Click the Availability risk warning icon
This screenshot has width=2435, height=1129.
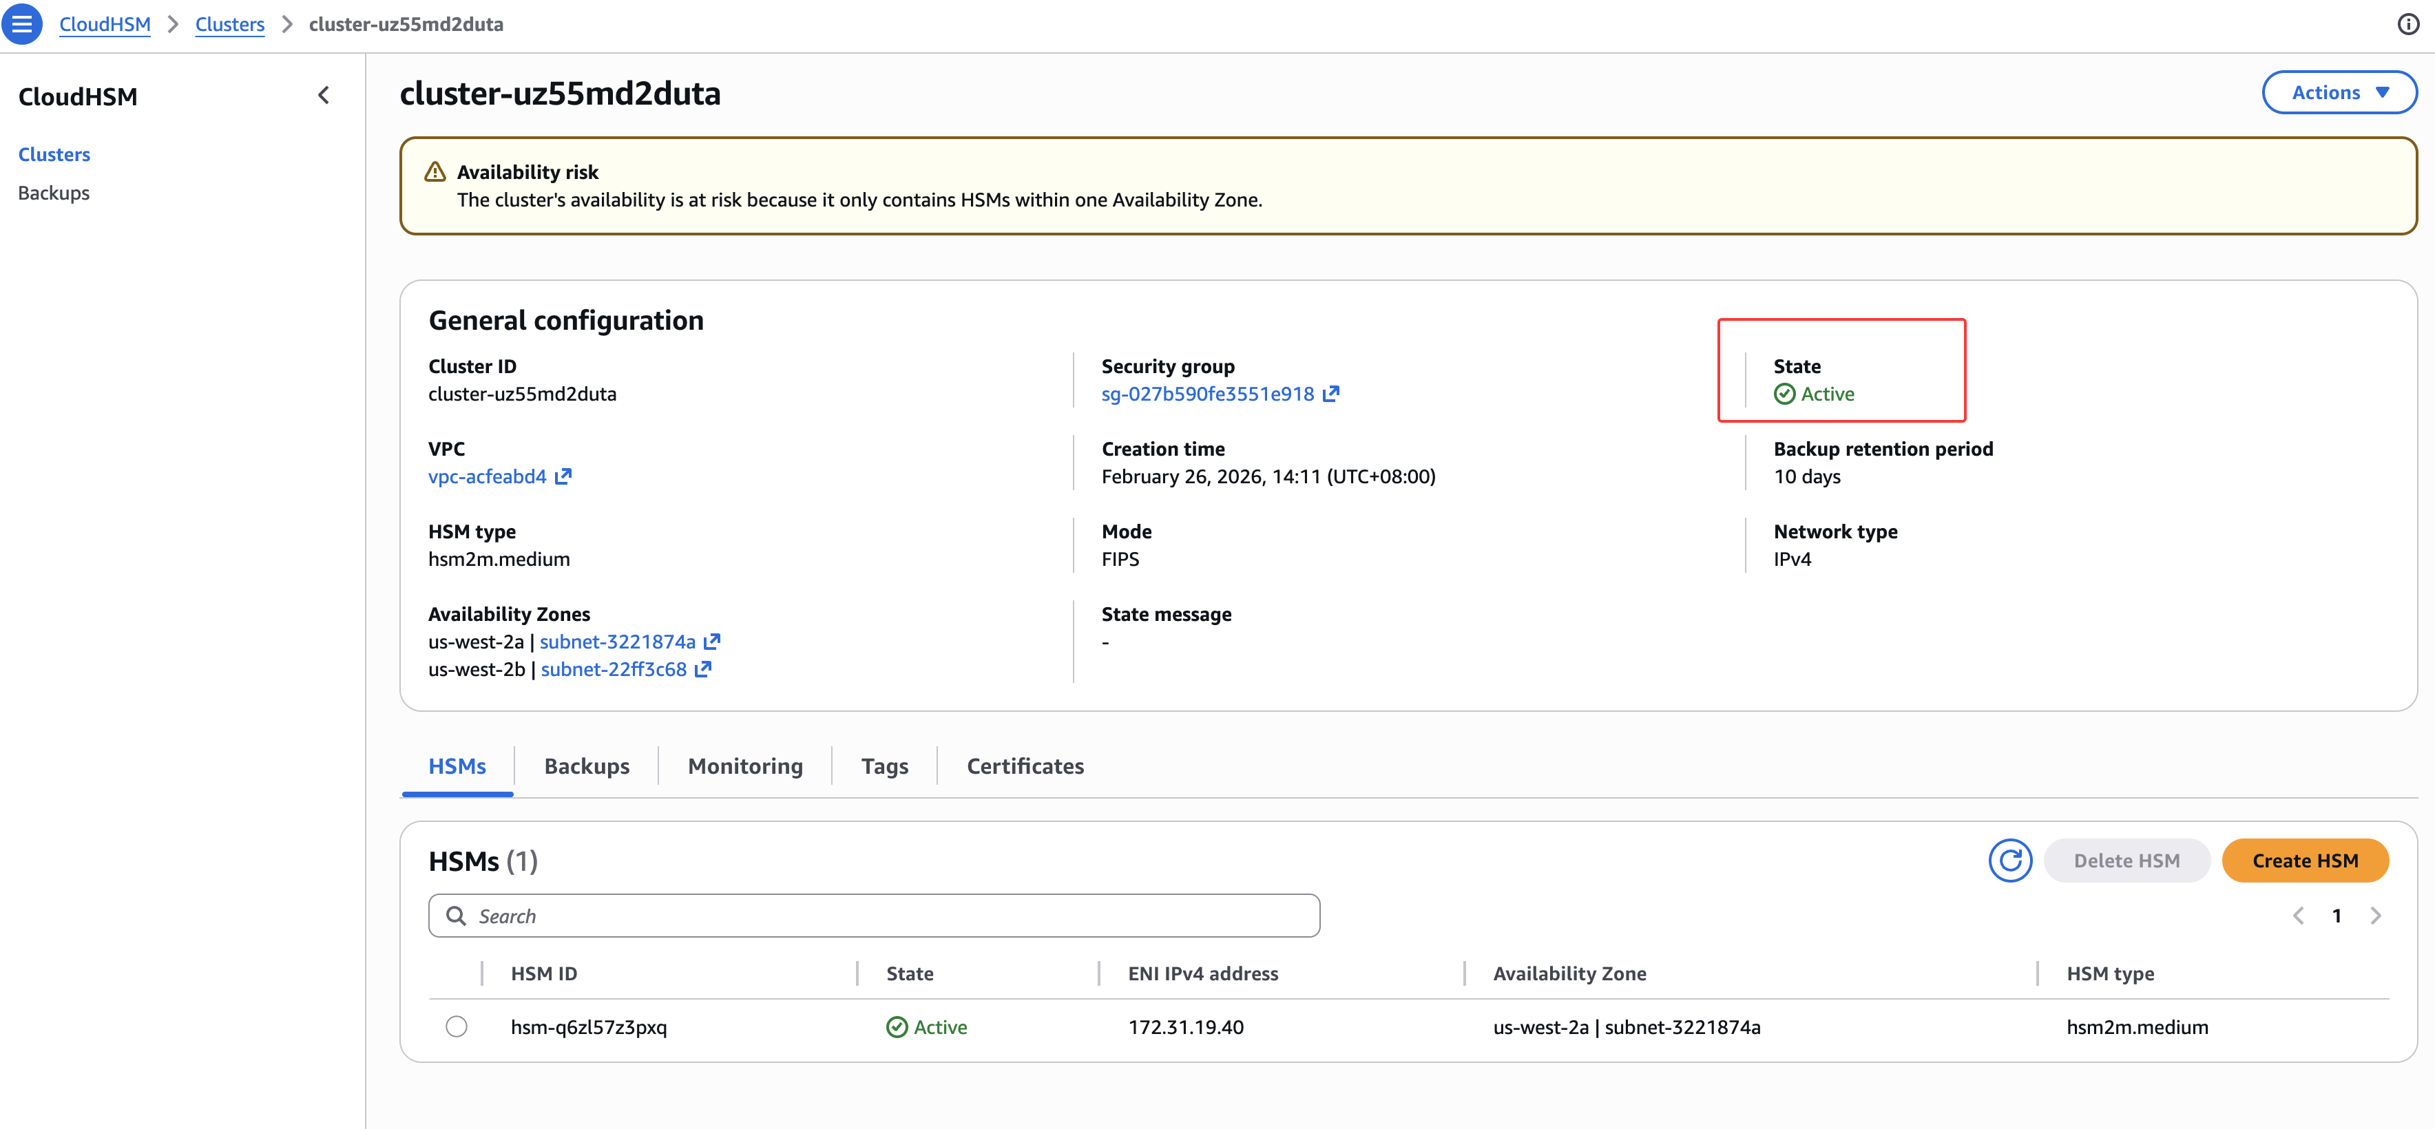pyautogui.click(x=435, y=172)
